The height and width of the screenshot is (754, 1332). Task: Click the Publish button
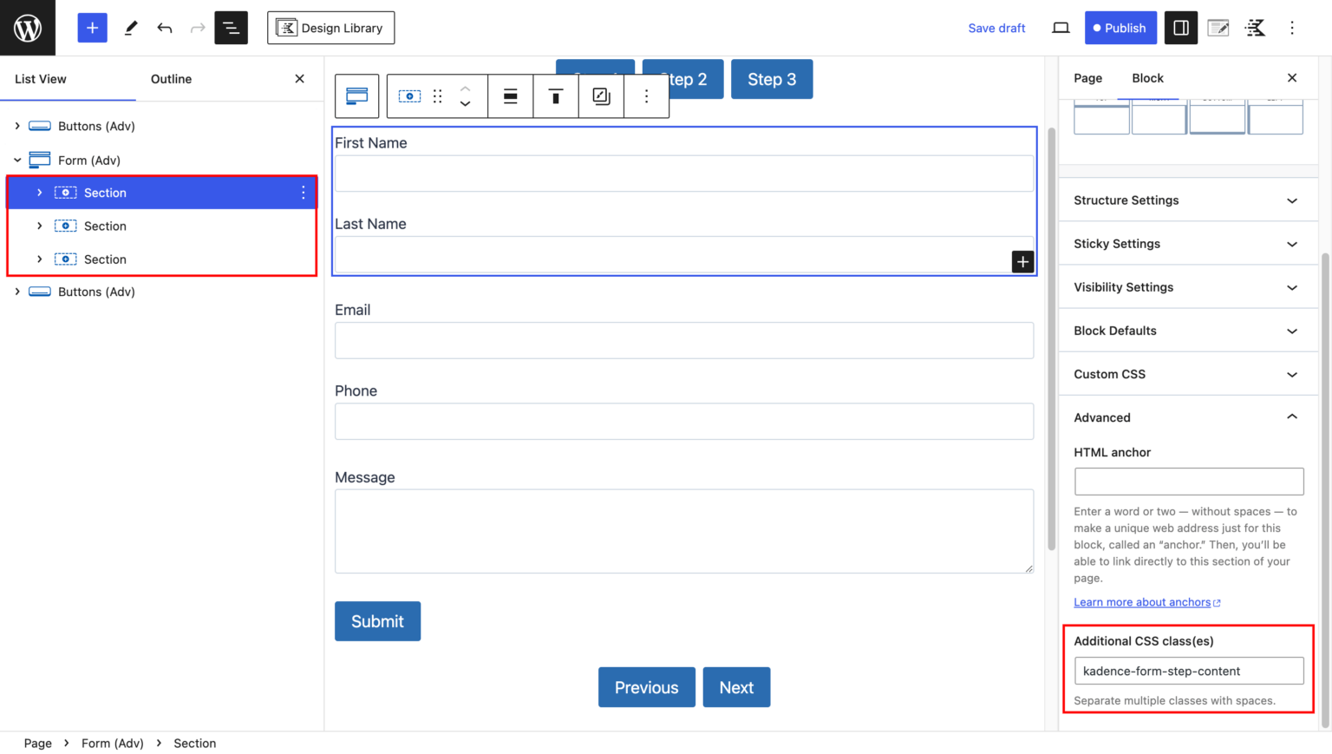[1120, 27]
